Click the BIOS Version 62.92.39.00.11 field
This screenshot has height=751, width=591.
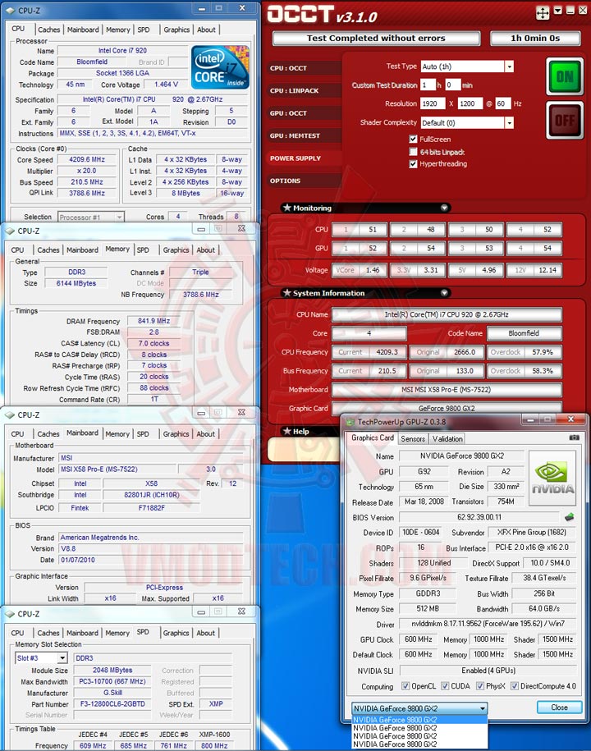pyautogui.click(x=479, y=517)
